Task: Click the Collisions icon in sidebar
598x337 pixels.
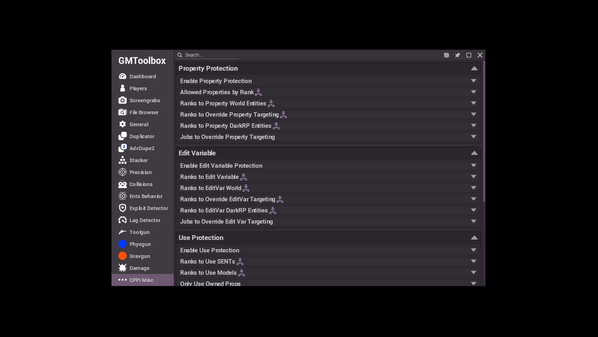Action: tap(122, 184)
